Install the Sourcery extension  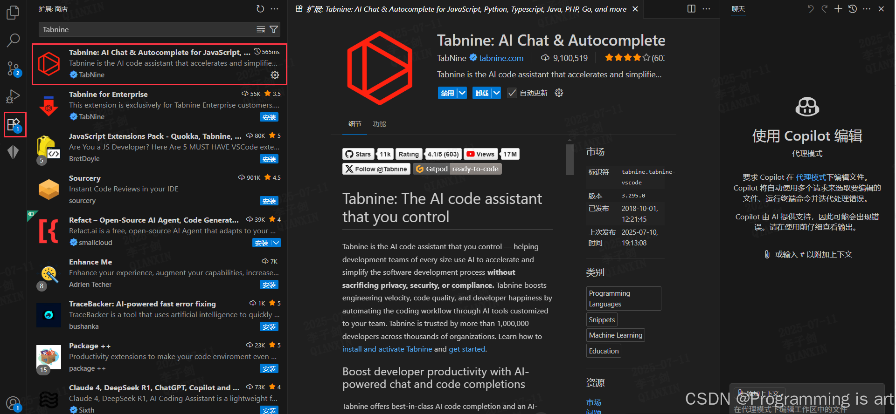click(x=269, y=201)
